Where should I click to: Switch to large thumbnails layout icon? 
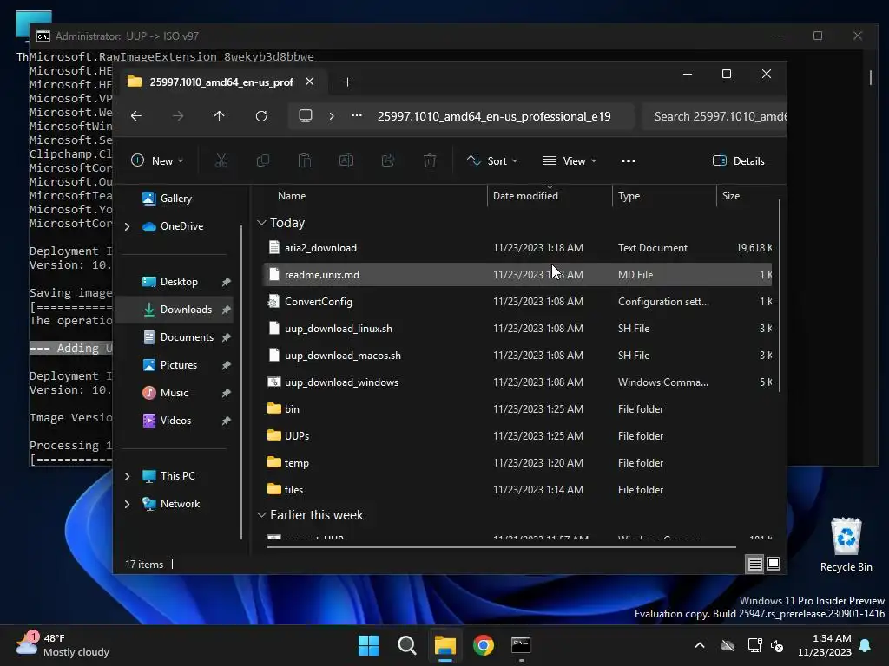774,564
